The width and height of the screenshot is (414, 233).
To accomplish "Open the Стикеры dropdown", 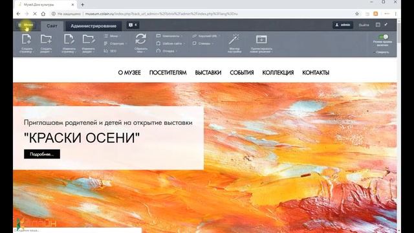I will click(202, 43).
